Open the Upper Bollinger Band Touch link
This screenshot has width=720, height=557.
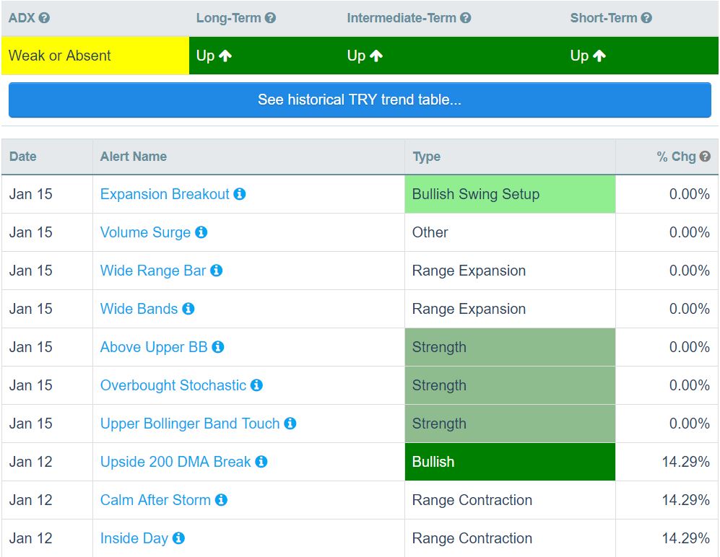coord(190,424)
